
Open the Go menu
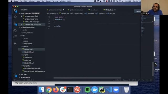click(x=43, y=1)
